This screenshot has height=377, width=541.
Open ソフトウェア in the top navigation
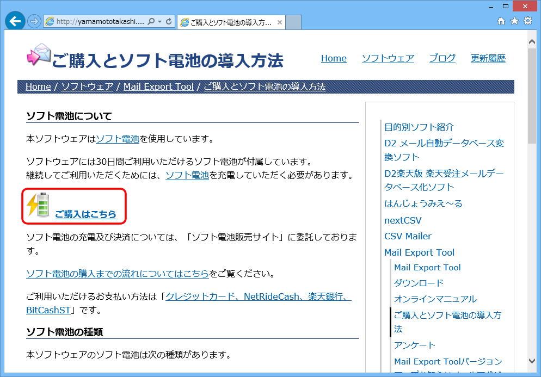click(x=388, y=58)
